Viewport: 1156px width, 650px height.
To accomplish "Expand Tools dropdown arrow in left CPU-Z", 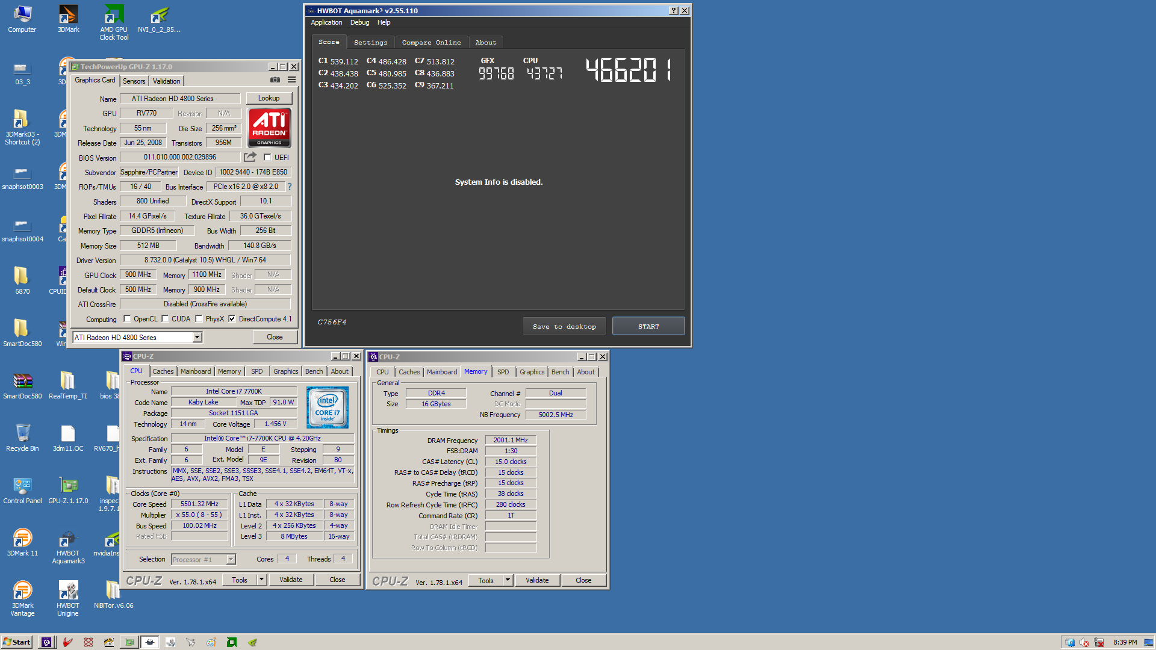I will [x=261, y=580].
